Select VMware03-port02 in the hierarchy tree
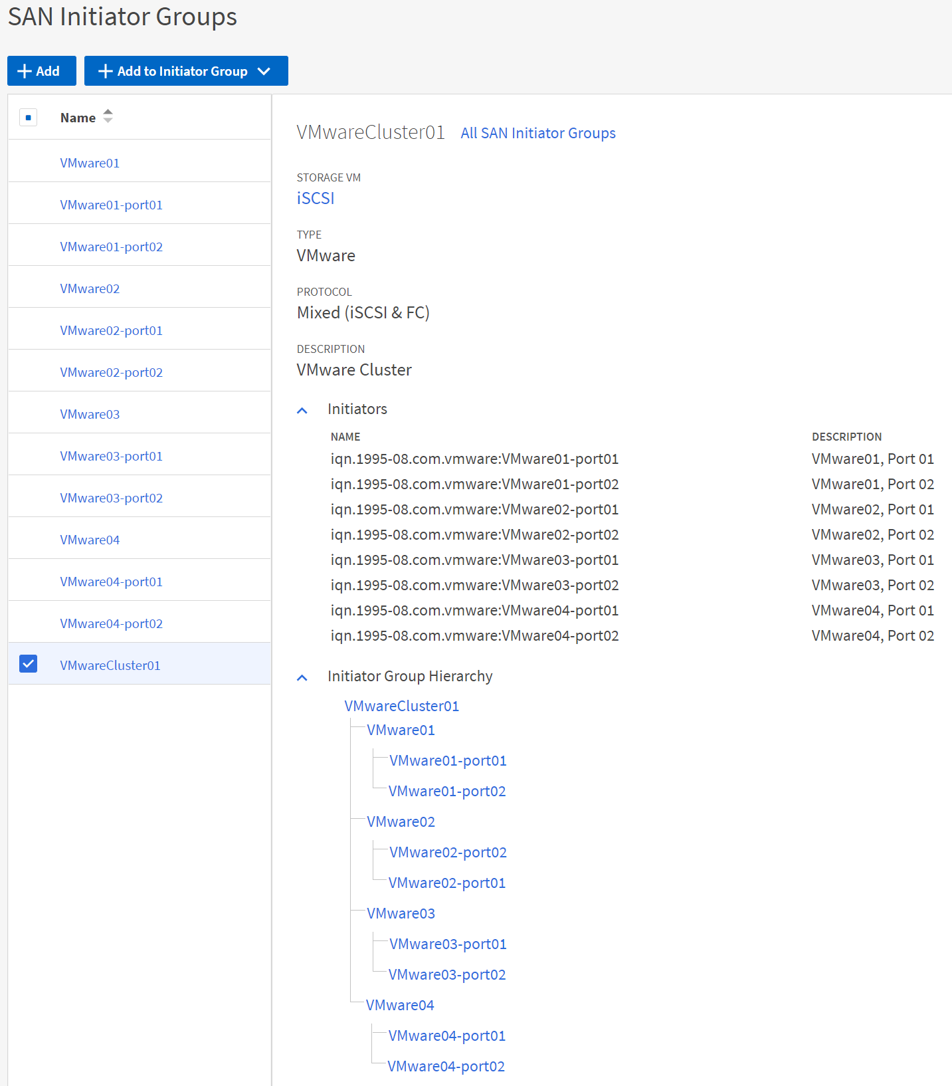Viewport: 952px width, 1086px height. pos(447,974)
